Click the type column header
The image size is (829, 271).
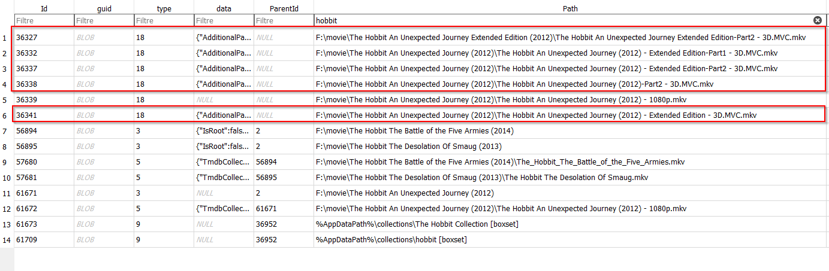click(x=164, y=8)
